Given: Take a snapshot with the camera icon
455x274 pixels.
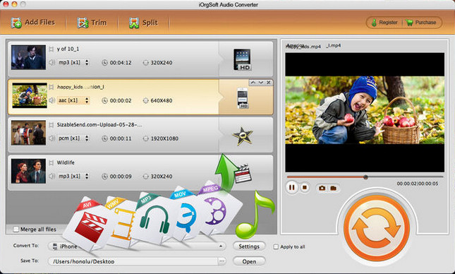Looking at the screenshot, I should (x=322, y=189).
